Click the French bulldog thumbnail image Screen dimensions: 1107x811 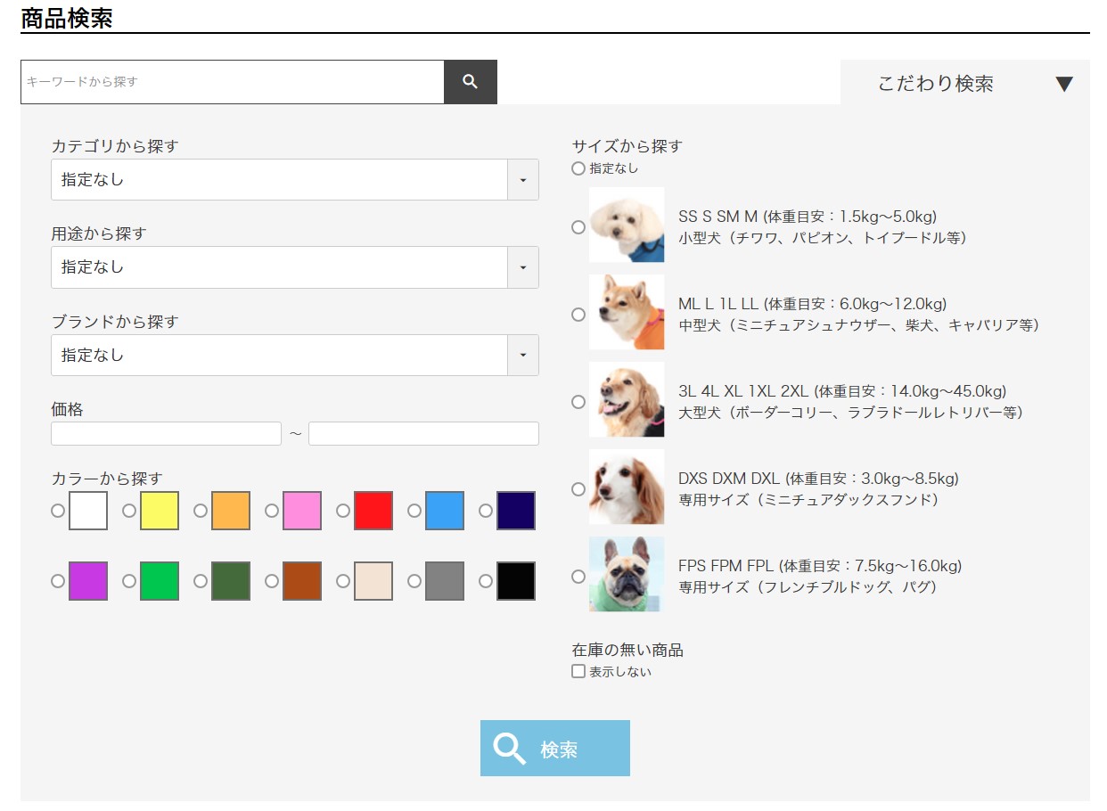[x=627, y=574]
